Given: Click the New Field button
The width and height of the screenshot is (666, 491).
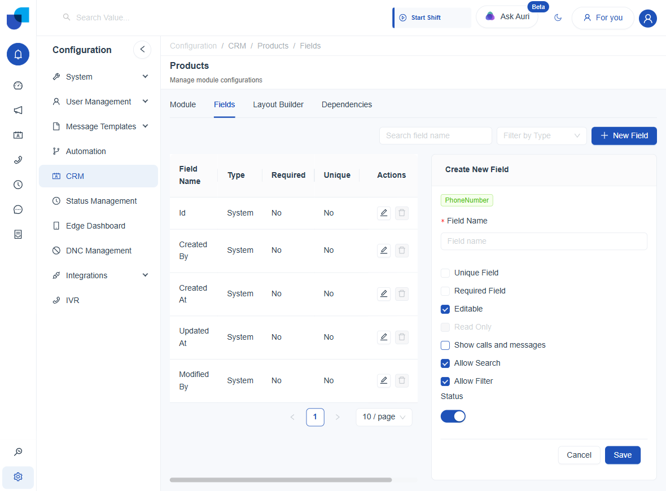Looking at the screenshot, I should point(624,135).
